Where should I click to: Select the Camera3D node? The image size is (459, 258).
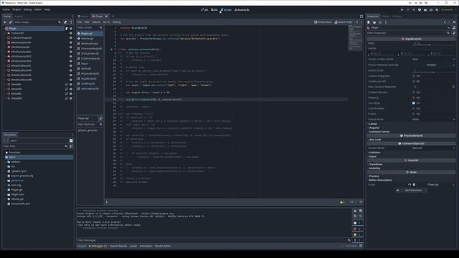[x=17, y=33]
